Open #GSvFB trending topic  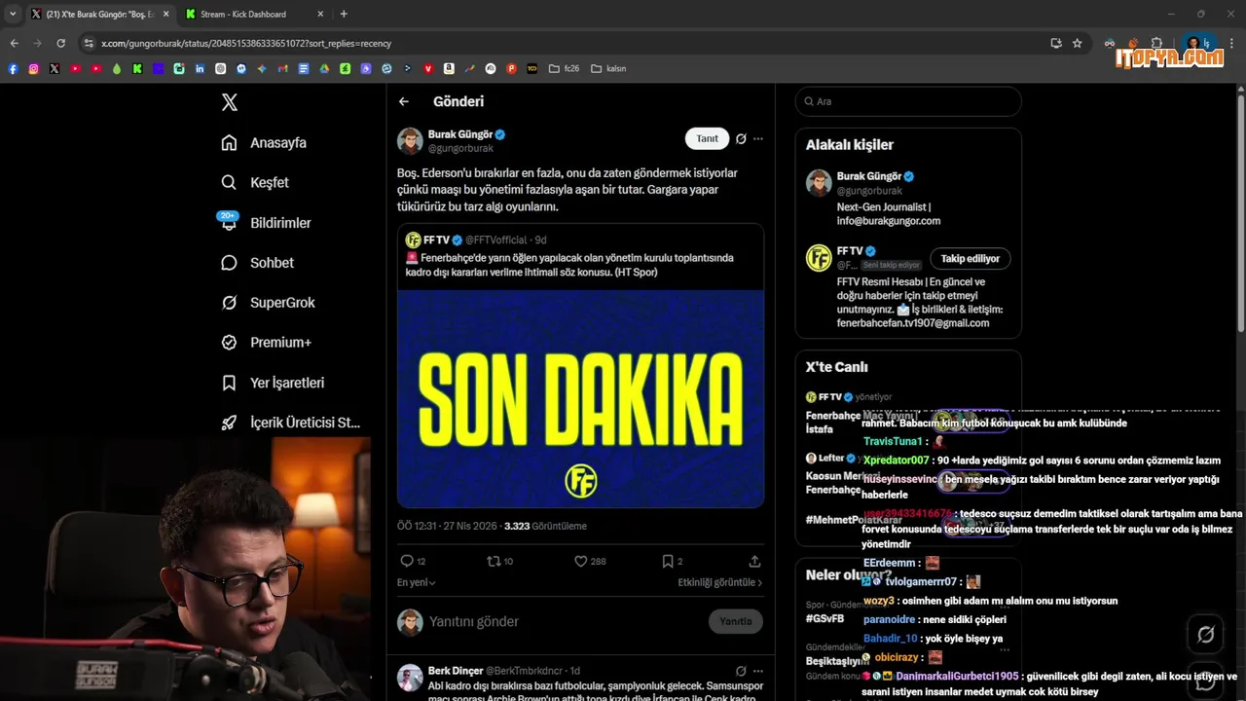(825, 618)
